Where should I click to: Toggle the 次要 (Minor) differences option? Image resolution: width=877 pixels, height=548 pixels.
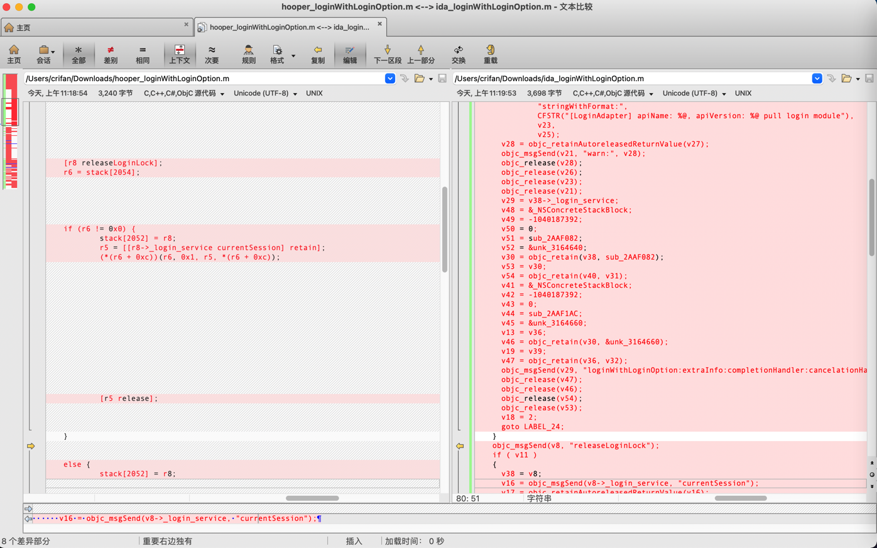pyautogui.click(x=212, y=54)
